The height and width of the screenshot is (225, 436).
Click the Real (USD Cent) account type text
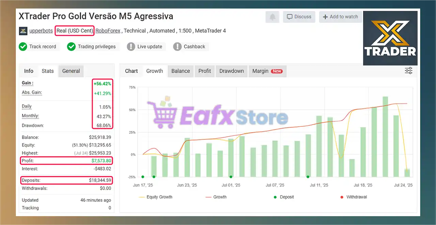coord(75,31)
